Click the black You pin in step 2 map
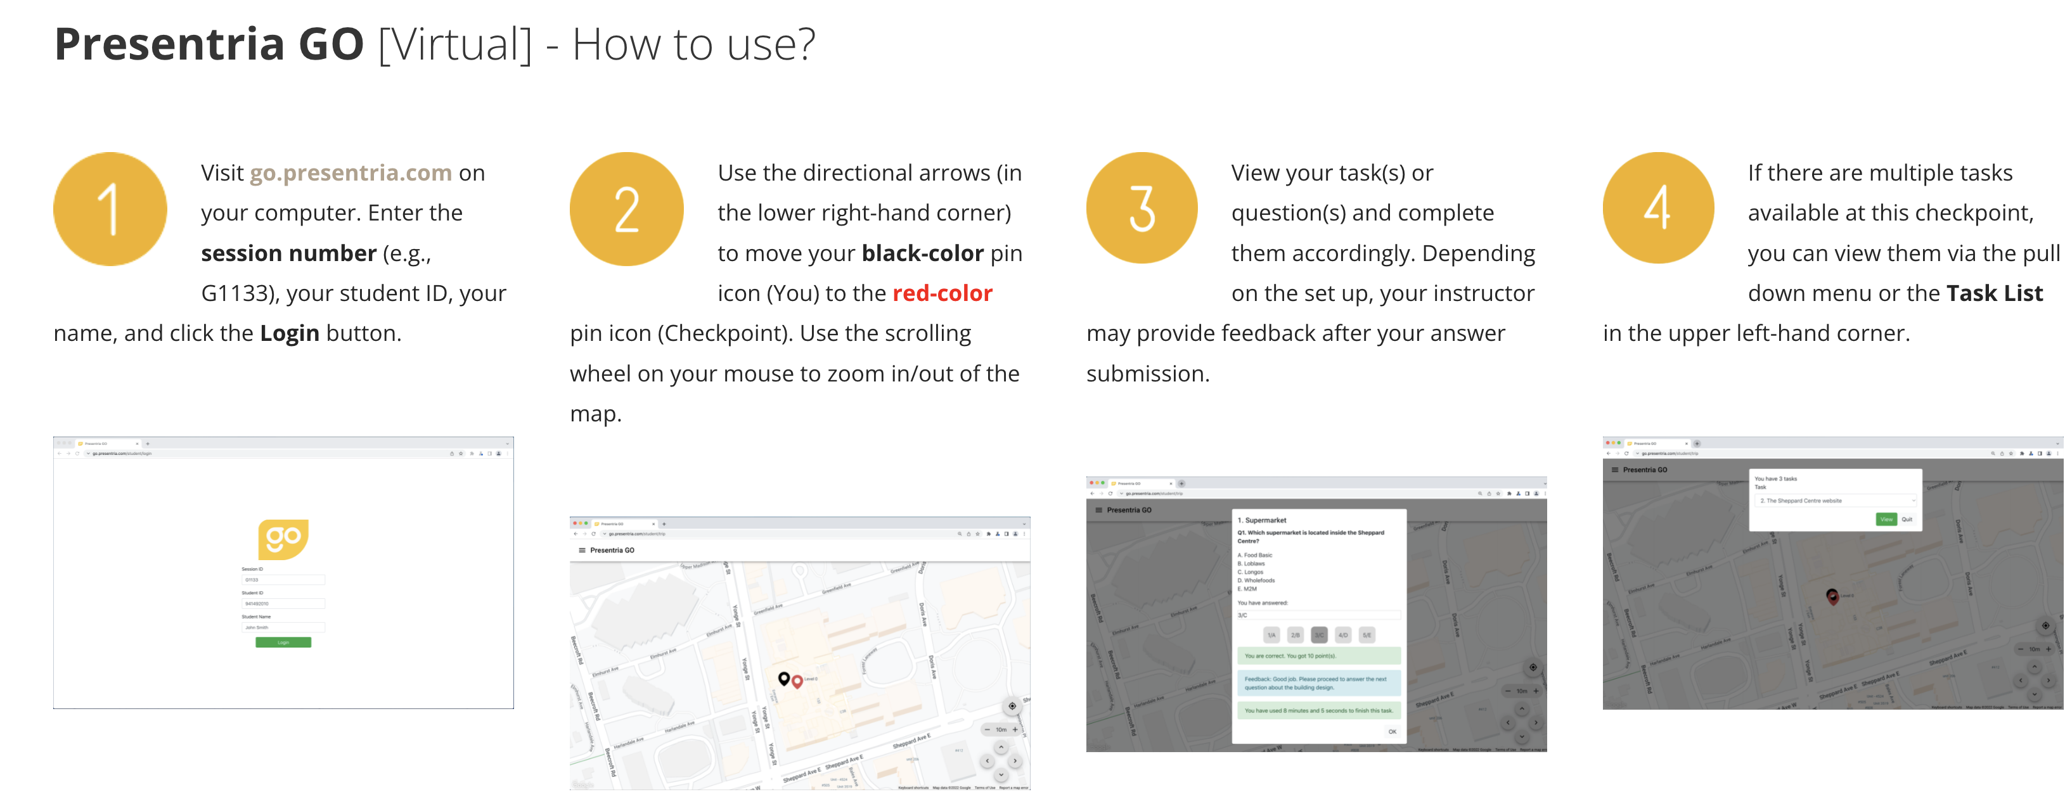 784,679
